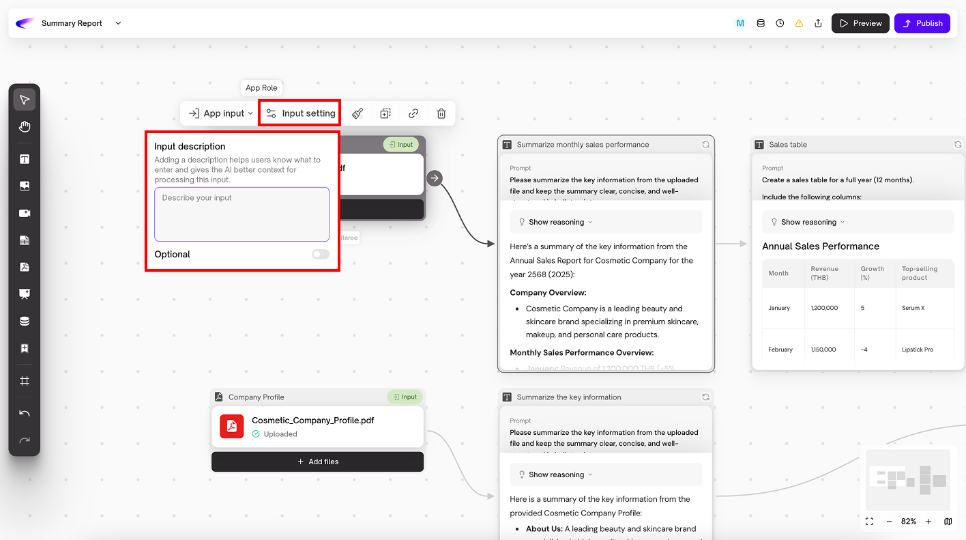Toggle the minimap with the map icon
This screenshot has width=966, height=540.
[x=948, y=522]
